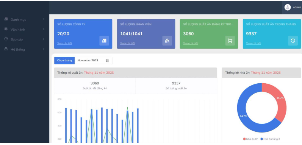Open the admin user menu
Screen dimensions: 302x145
coord(292,7)
